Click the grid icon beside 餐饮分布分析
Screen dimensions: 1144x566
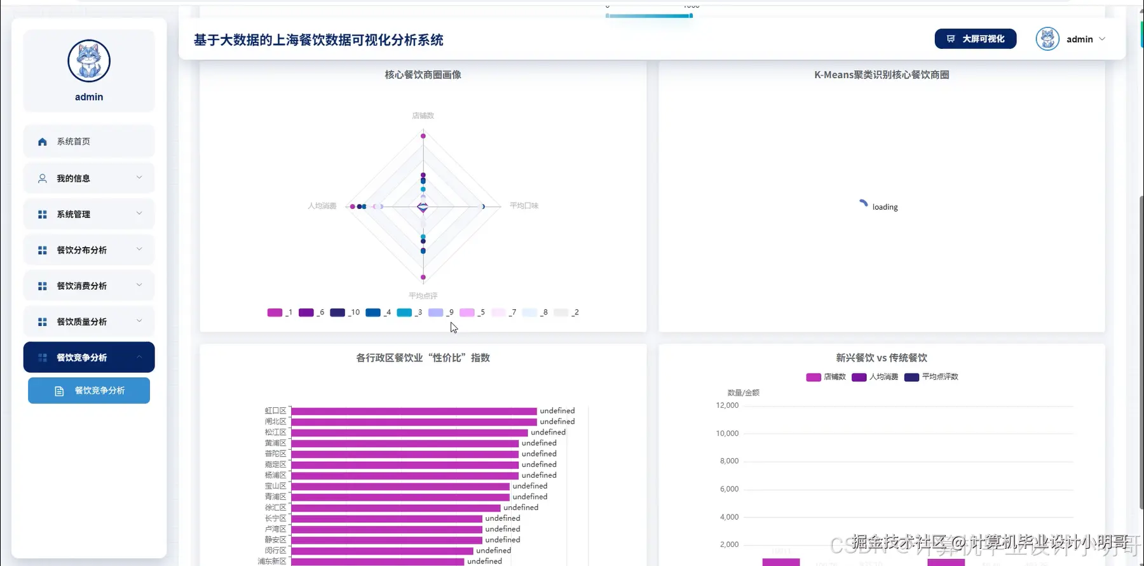coord(43,250)
